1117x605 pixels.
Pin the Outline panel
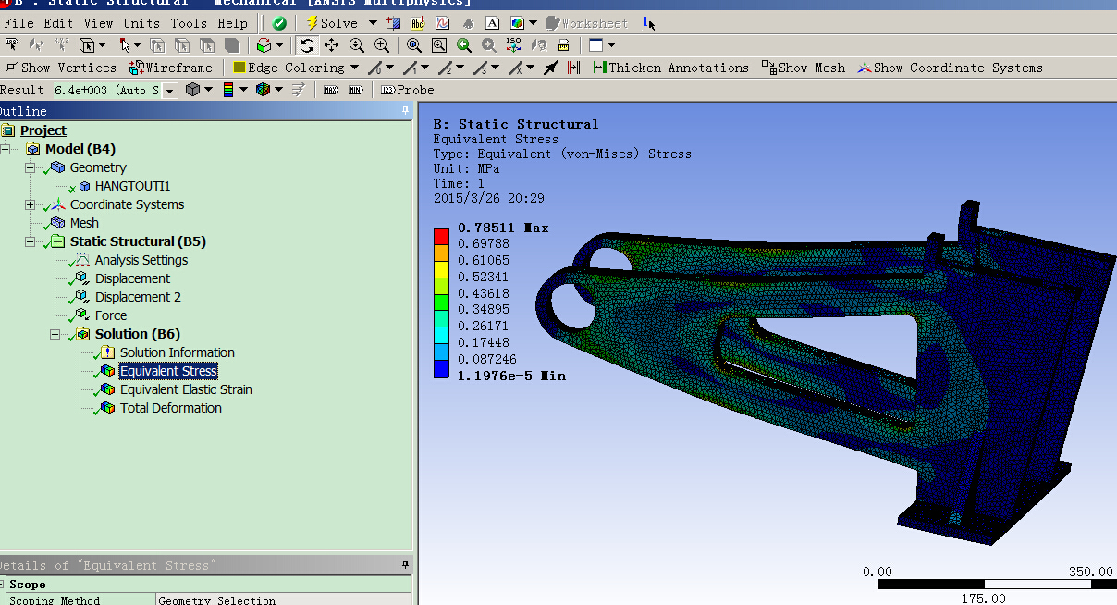pyautogui.click(x=405, y=111)
